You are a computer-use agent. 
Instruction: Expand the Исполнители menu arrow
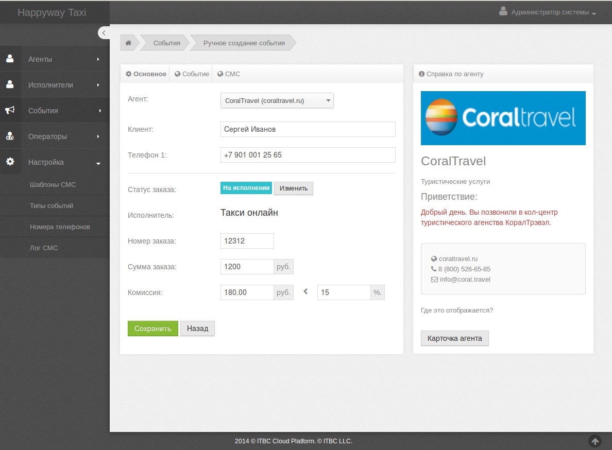[98, 85]
